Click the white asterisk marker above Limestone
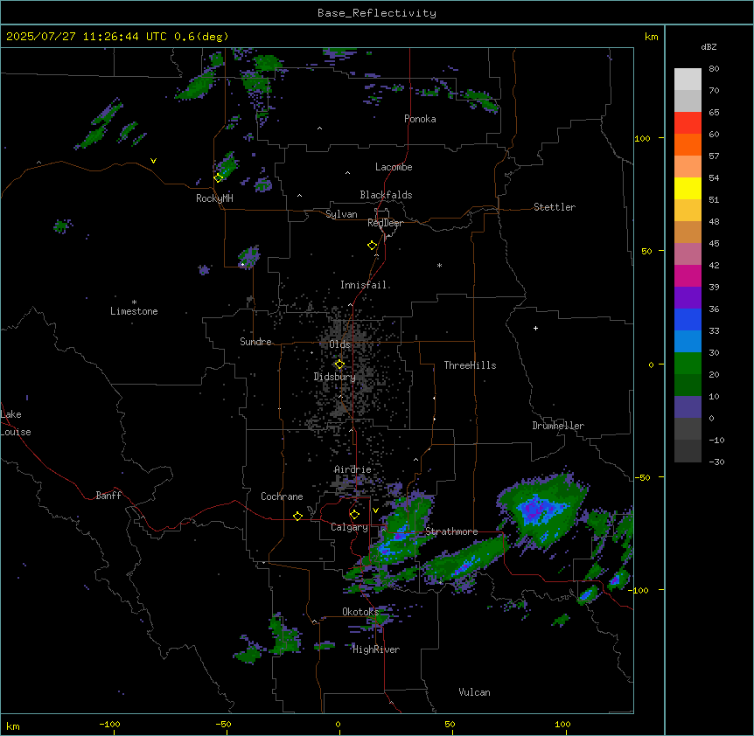This screenshot has width=754, height=736. pos(134,302)
